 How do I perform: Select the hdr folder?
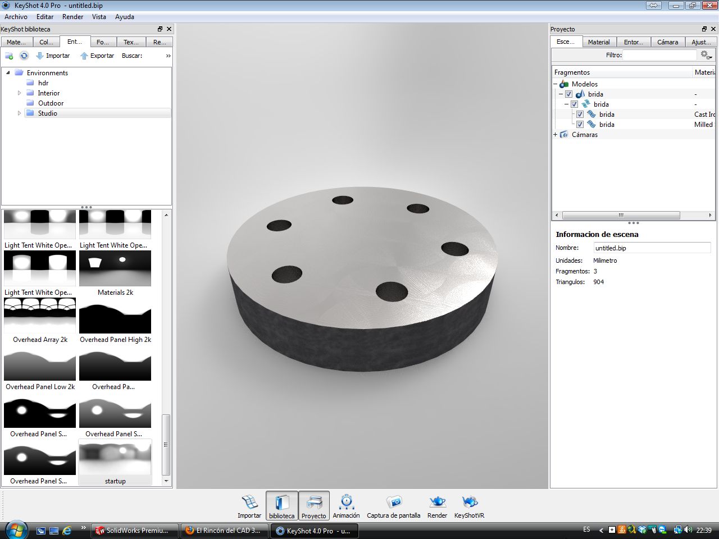click(43, 83)
